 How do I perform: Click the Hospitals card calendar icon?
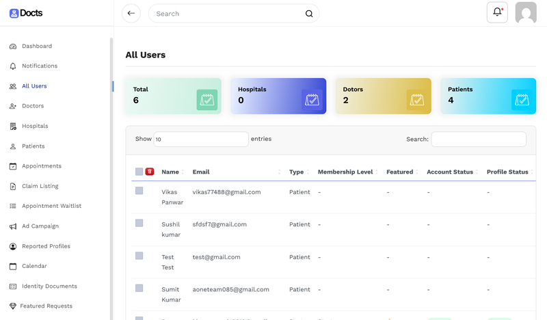click(312, 100)
